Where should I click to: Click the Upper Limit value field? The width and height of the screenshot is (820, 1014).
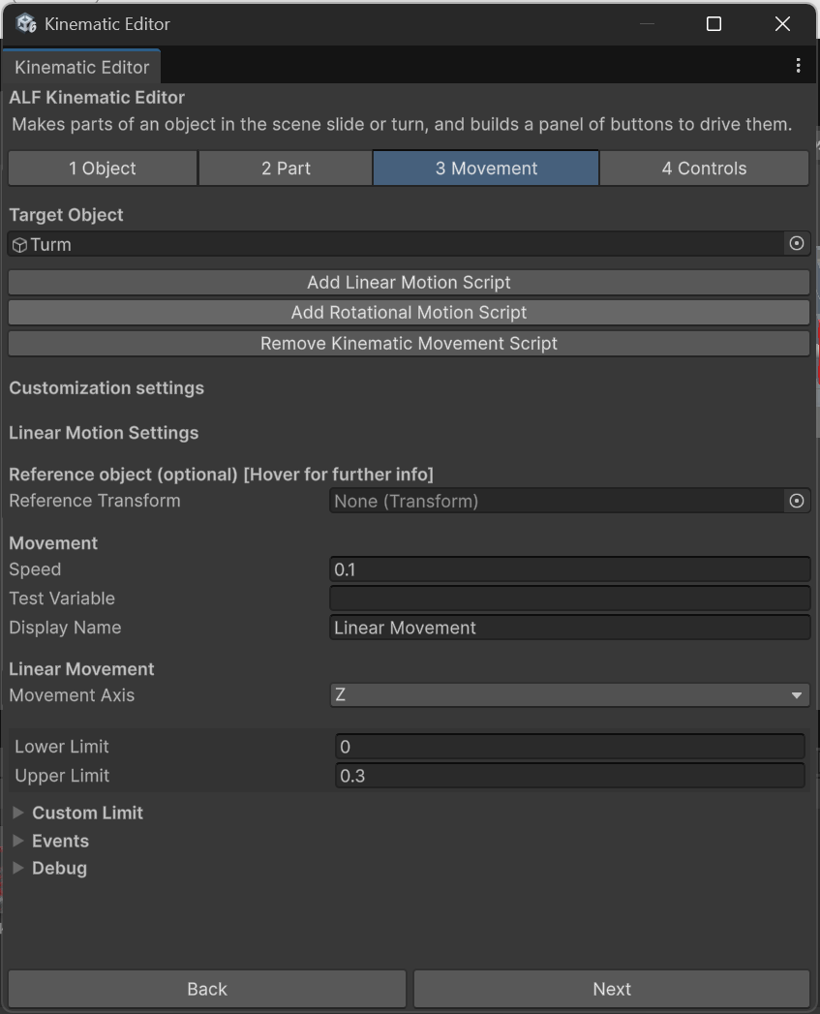click(x=569, y=776)
